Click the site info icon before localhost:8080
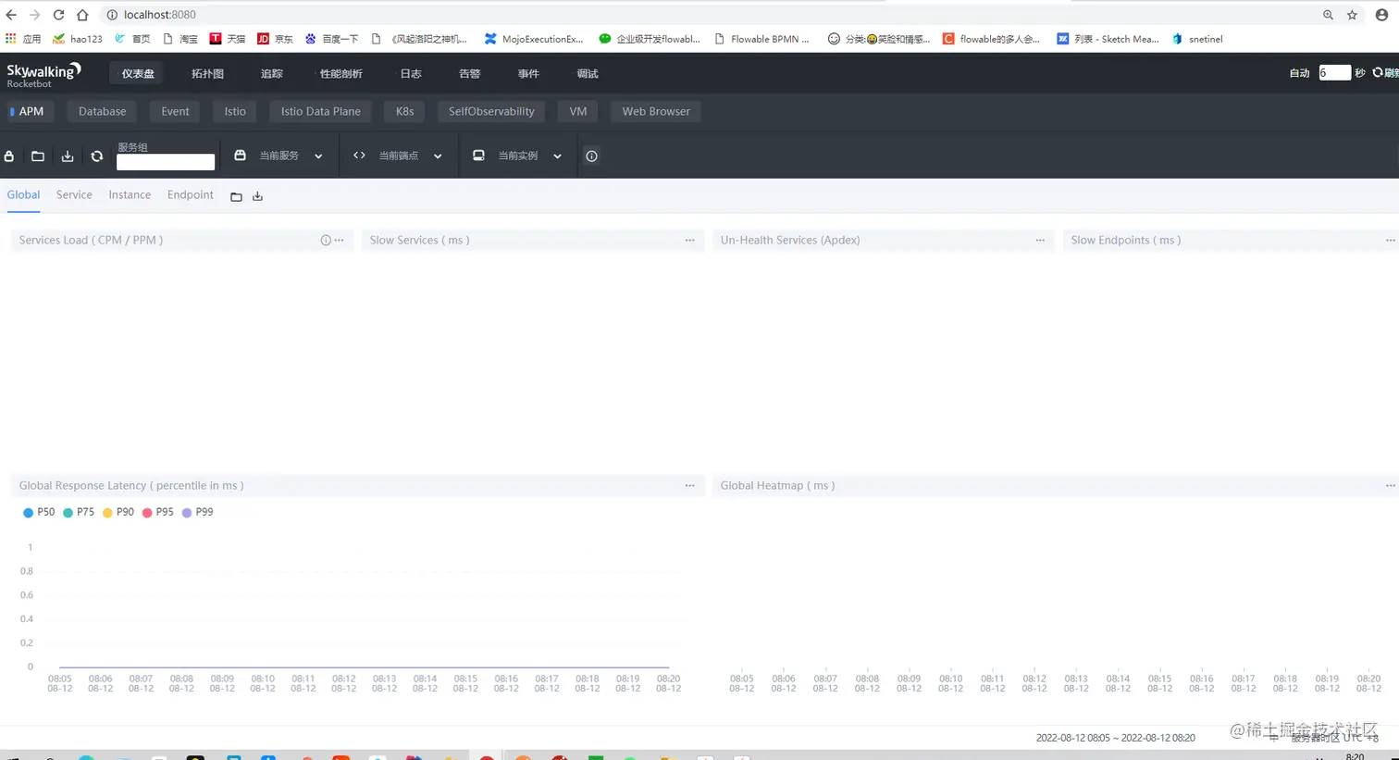 coord(112,15)
